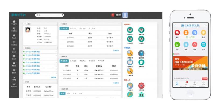Open the user avatar picture in the top header
This screenshot has width=215, height=106.
pyautogui.click(x=125, y=15)
